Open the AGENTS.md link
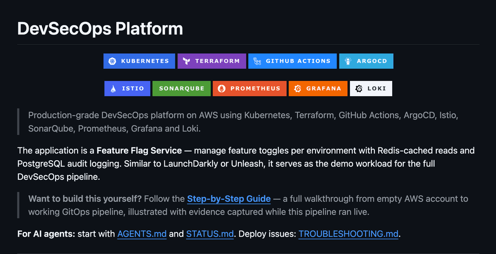This screenshot has width=496, height=254. pyautogui.click(x=142, y=234)
